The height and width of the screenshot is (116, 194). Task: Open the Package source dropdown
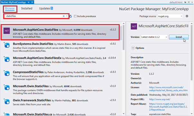[170, 16]
